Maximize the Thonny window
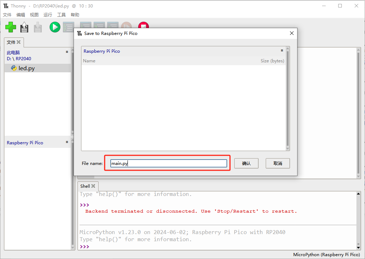This screenshot has height=259, width=365. click(340, 6)
